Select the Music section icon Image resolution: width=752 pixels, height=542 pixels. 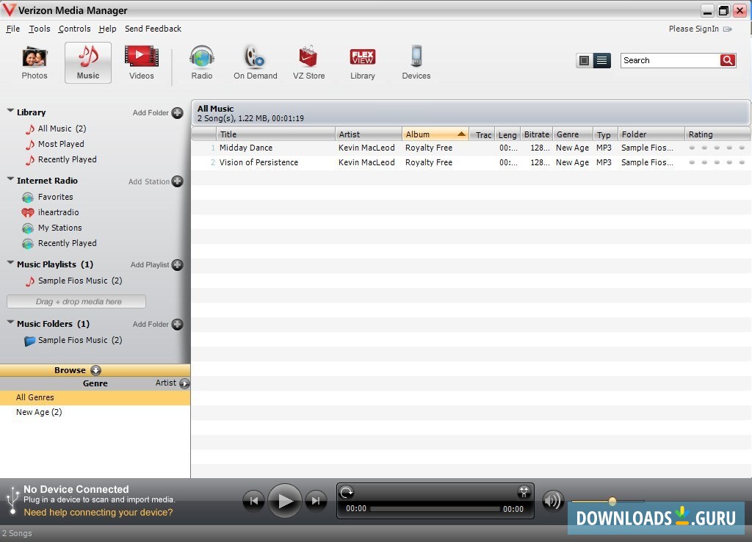pos(88,62)
